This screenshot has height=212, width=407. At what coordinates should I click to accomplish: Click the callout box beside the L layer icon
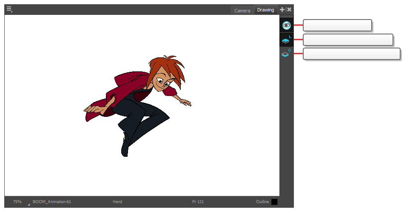347,40
